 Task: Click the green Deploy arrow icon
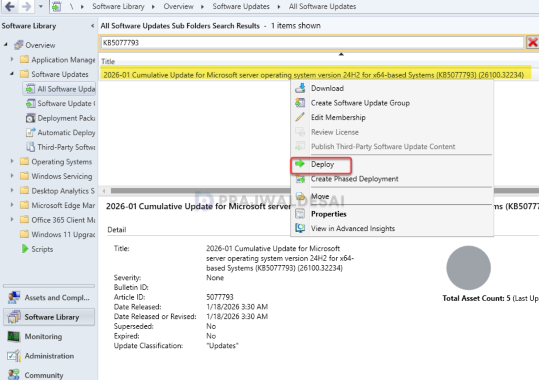pos(300,164)
